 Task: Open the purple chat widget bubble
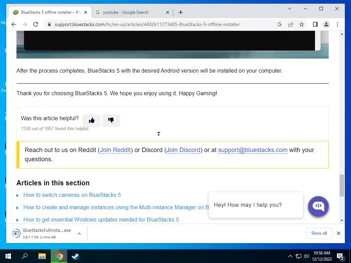[x=318, y=206]
